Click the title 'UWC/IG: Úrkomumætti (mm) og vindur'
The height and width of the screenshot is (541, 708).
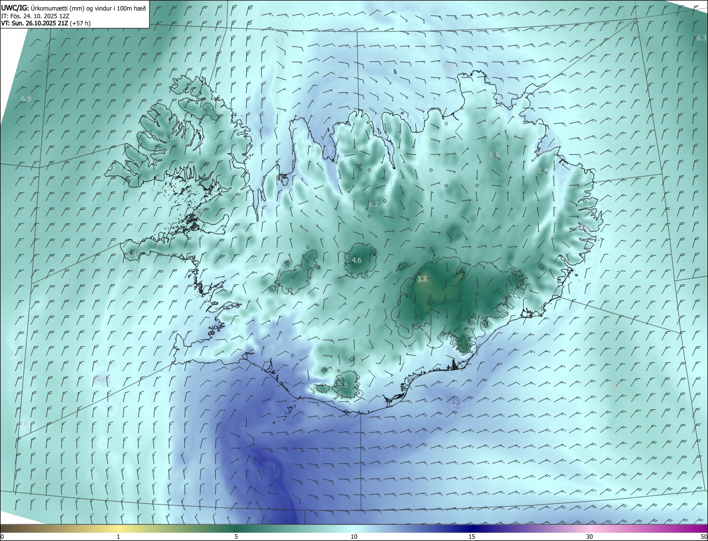[73, 8]
